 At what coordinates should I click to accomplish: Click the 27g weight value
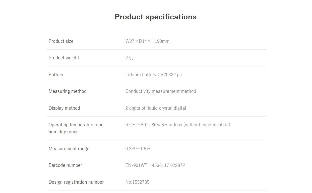(129, 58)
